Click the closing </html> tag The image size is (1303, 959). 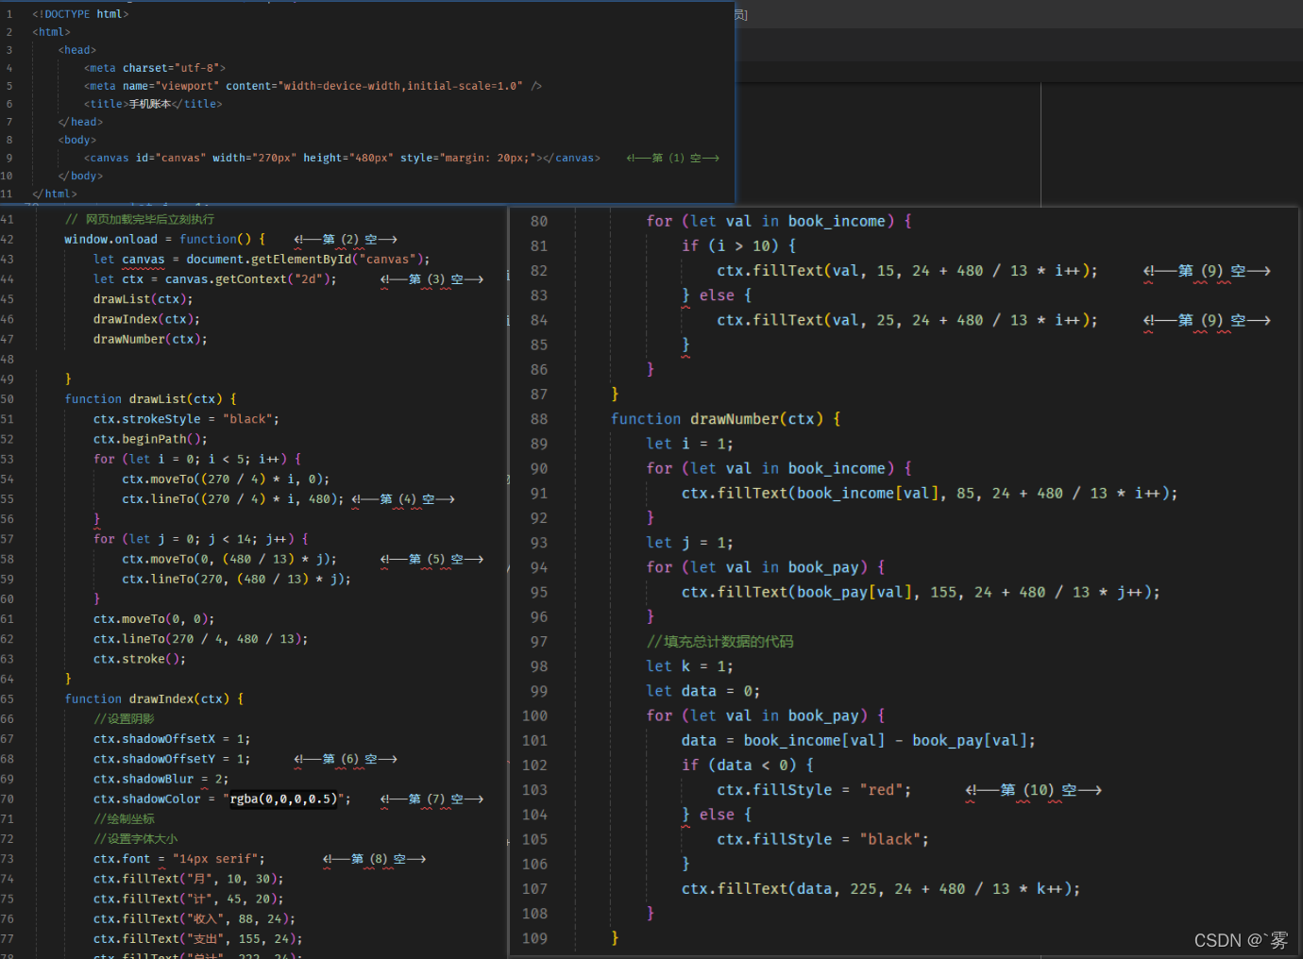55,193
